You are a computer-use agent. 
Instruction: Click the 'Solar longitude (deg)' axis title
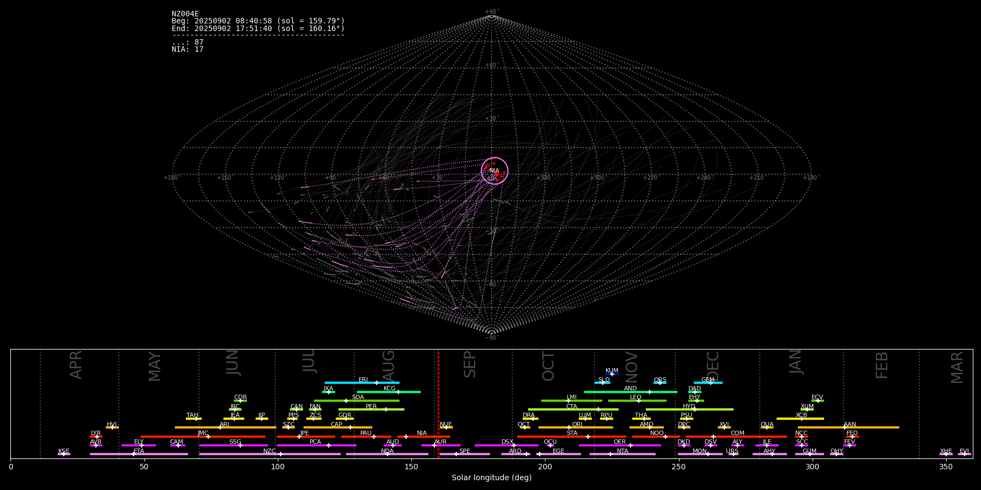492,478
